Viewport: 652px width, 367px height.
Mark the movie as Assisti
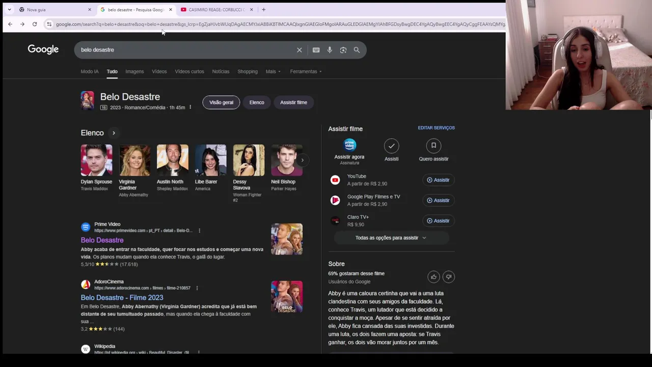coord(391,146)
